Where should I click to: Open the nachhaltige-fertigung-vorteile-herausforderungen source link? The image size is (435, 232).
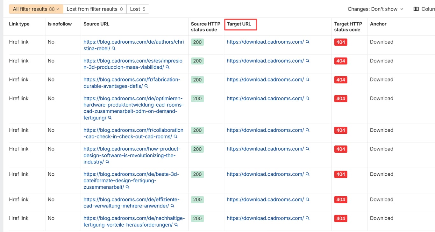[x=134, y=221]
